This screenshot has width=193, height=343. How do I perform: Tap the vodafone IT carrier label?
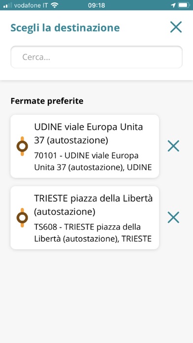31,5
